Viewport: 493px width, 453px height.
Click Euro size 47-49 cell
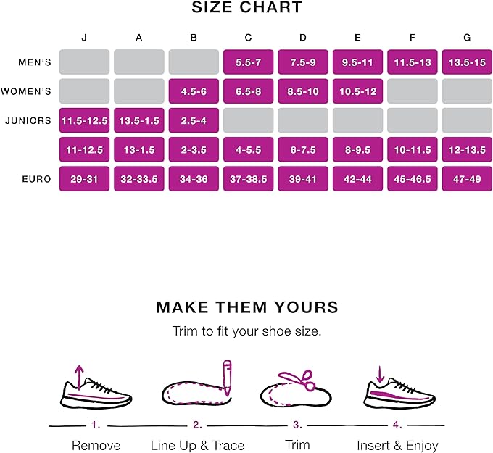tap(468, 179)
